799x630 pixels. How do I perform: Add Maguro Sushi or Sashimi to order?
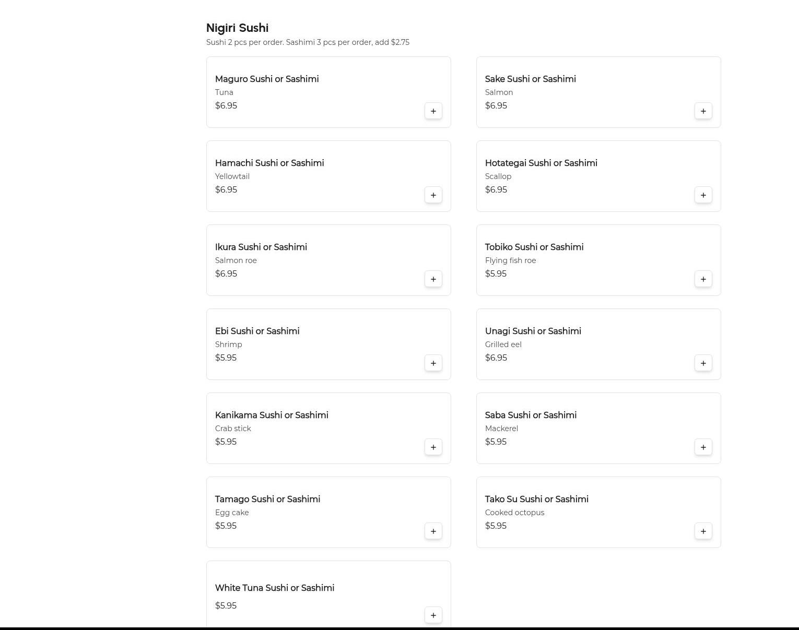point(433,111)
